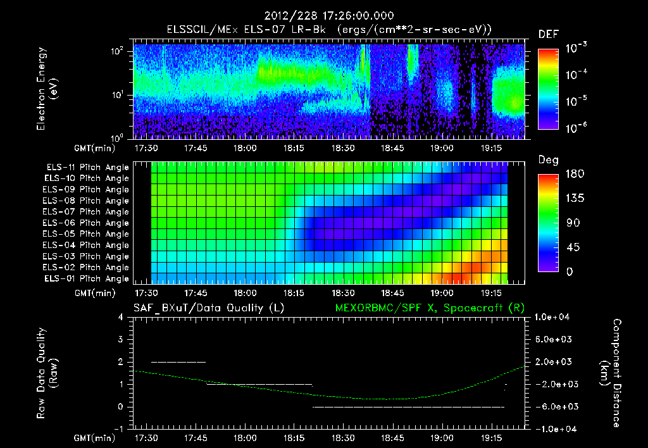Select the 10^-3 DEF scale value
This screenshot has width=648, height=448.
tap(576, 48)
